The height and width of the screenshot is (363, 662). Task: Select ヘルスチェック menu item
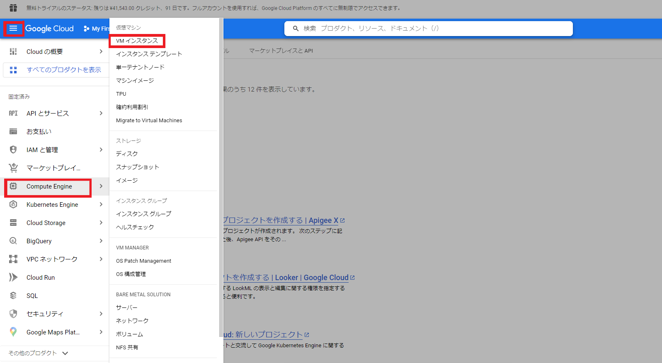coord(135,227)
